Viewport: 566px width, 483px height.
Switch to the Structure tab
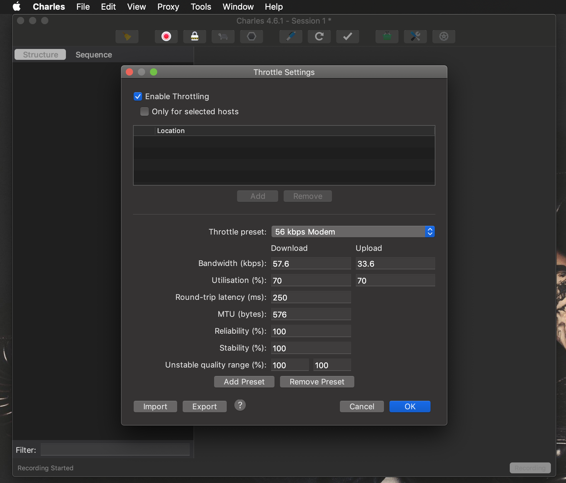click(x=40, y=55)
